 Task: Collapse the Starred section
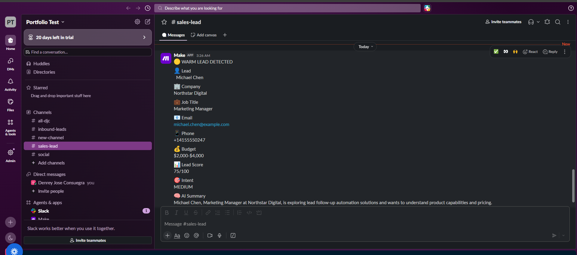[x=40, y=88]
